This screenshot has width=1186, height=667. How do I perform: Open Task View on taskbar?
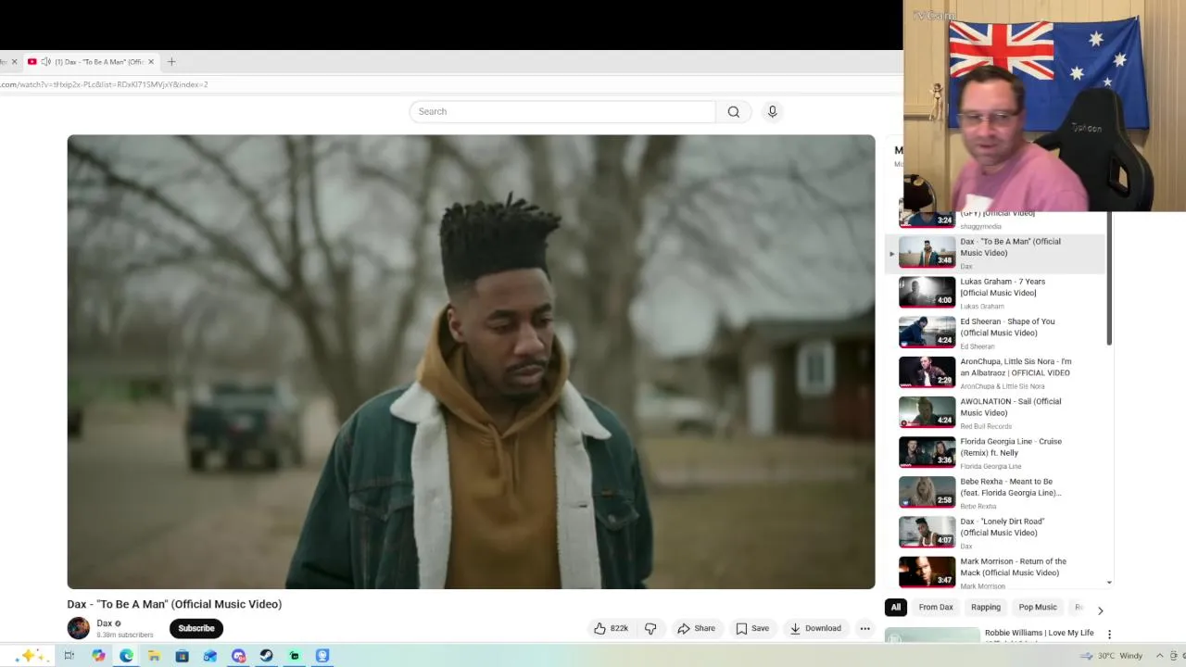click(69, 656)
